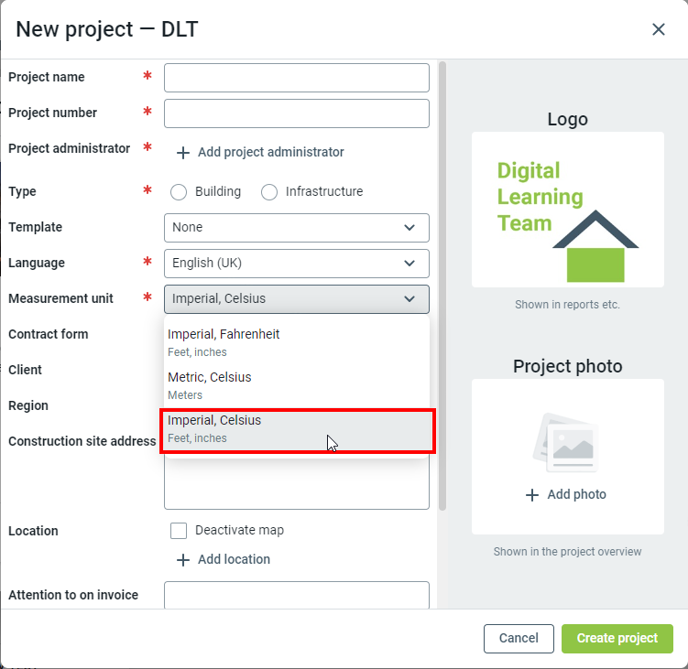688x669 pixels.
Task: Click the project photo placeholder image icon
Action: (x=567, y=443)
